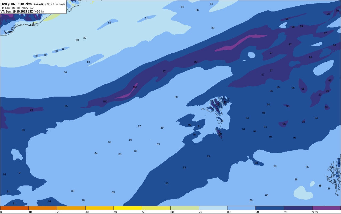This screenshot has width=341, height=214.
Task: Click the 80–90 light blue legend swatch
Action: click(241, 208)
